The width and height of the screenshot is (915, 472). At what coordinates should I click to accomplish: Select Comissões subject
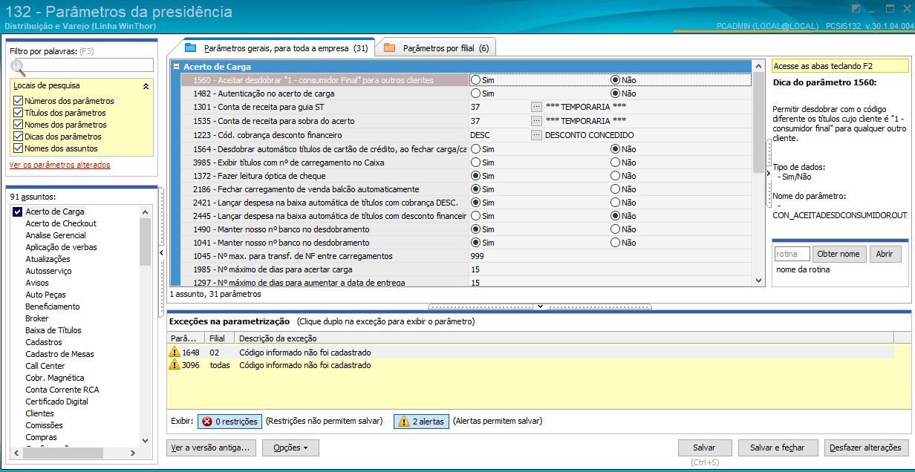(44, 425)
